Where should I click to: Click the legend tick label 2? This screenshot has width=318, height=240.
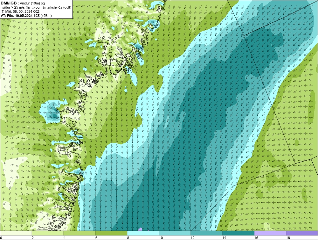(x=33, y=238)
